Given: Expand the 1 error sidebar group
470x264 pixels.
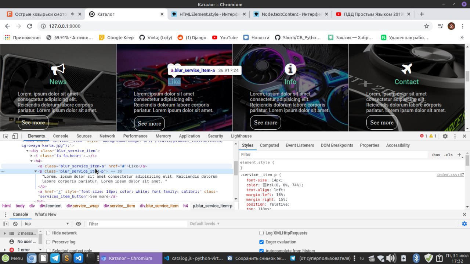Looking at the screenshot, I should 4,250.
